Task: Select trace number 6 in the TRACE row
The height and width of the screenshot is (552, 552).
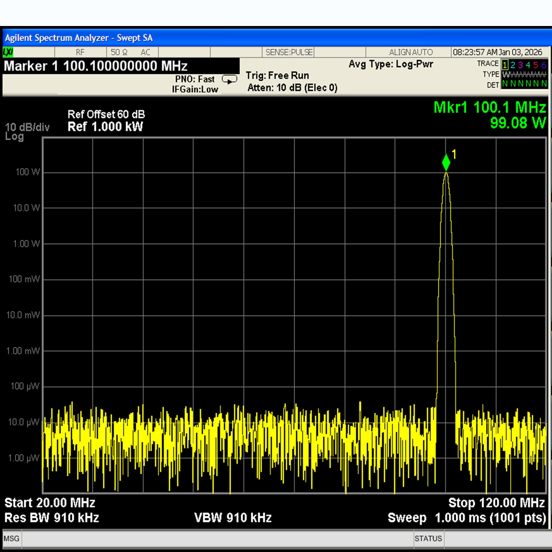Action: tap(543, 65)
